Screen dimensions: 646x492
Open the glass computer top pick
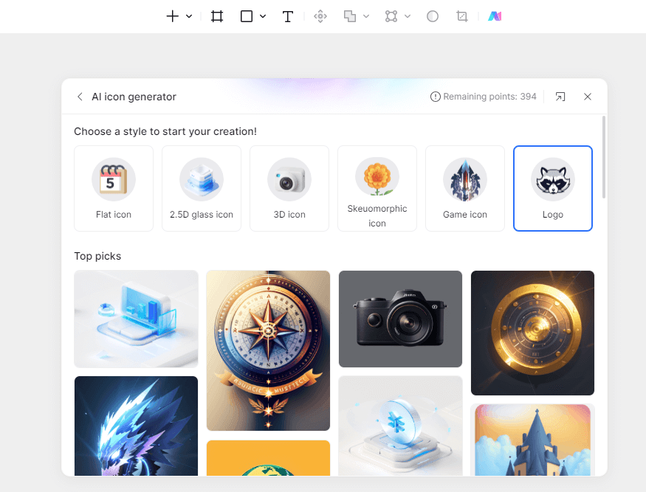pyautogui.click(x=136, y=319)
